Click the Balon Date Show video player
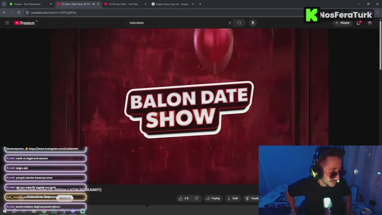The width and height of the screenshot is (382, 215). [189, 106]
